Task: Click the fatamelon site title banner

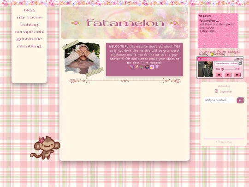Action: [125, 23]
